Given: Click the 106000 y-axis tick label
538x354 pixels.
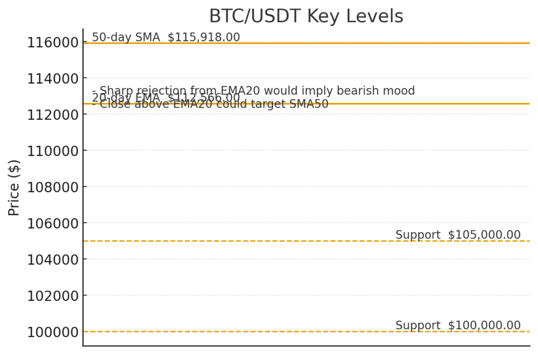Looking at the screenshot, I should point(53,223).
